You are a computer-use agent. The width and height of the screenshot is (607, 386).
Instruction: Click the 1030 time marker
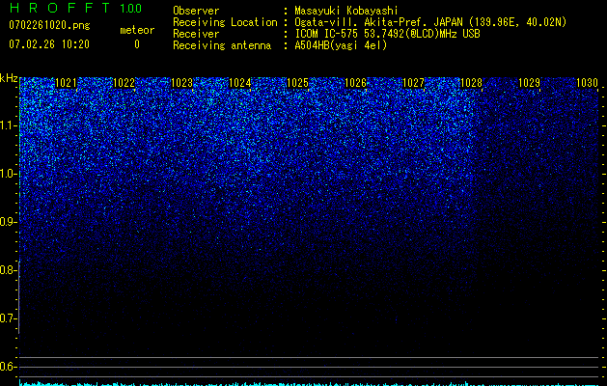coord(587,83)
